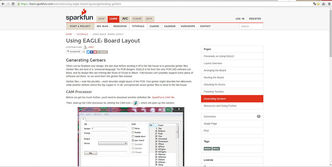Screen dimensions: 332x167
Task: Open the SHOP tab
Action: click(x=101, y=19)
